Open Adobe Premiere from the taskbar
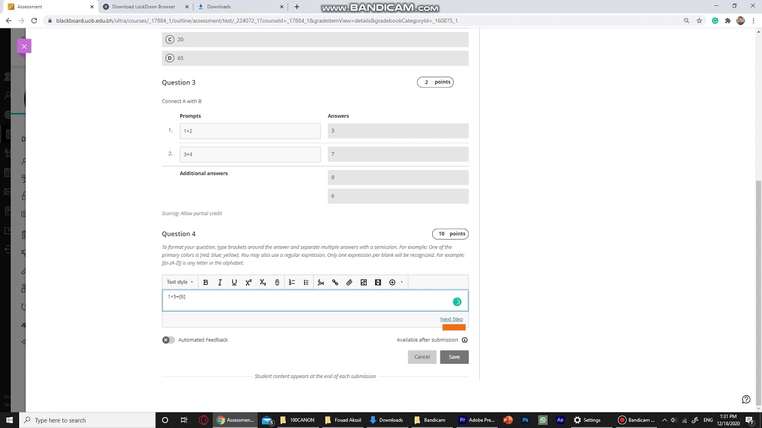762x428 pixels. 477,420
